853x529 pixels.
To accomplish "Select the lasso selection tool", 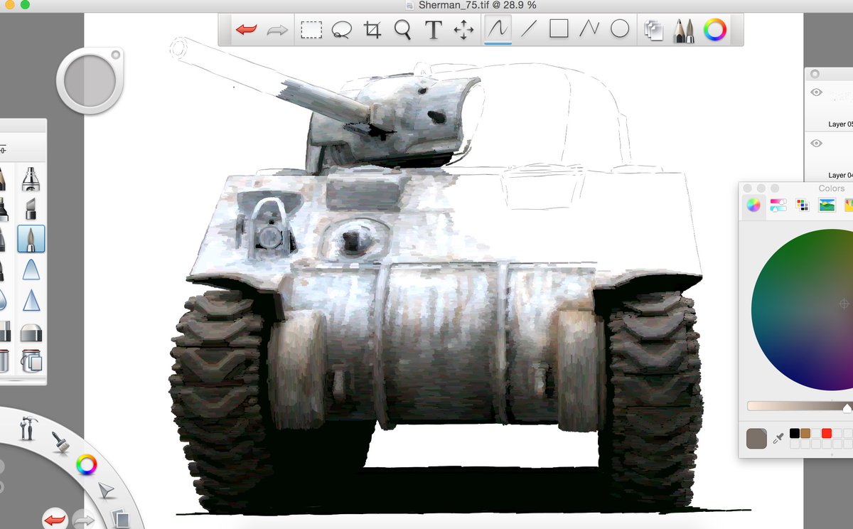I will 342,30.
